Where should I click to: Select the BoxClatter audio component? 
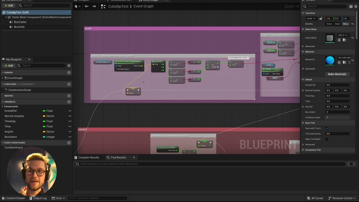pos(20,22)
